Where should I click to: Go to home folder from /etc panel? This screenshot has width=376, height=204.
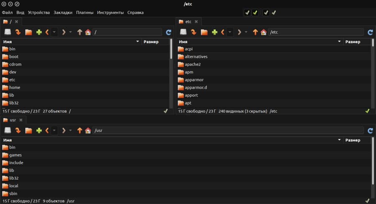tap(264, 32)
